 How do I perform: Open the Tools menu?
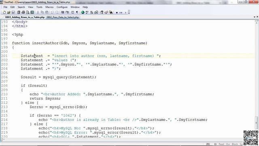point(39,7)
